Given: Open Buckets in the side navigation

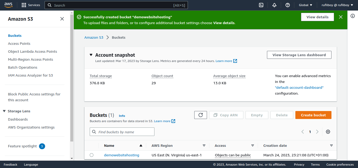Looking at the screenshot, I should pyautogui.click(x=15, y=36).
